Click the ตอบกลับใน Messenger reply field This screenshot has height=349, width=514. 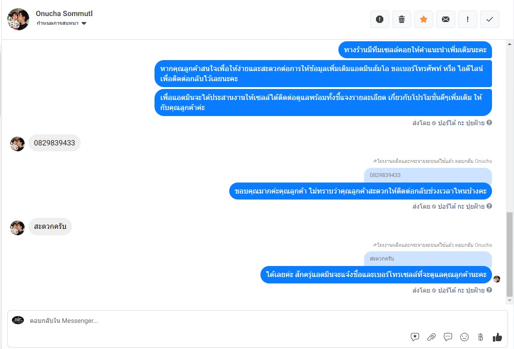pyautogui.click(x=257, y=321)
